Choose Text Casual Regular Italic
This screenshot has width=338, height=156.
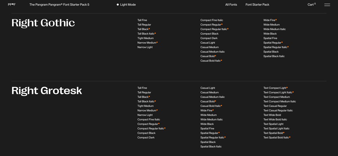(278, 110)
